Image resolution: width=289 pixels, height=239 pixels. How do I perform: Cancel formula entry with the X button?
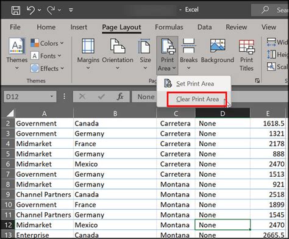[82, 96]
